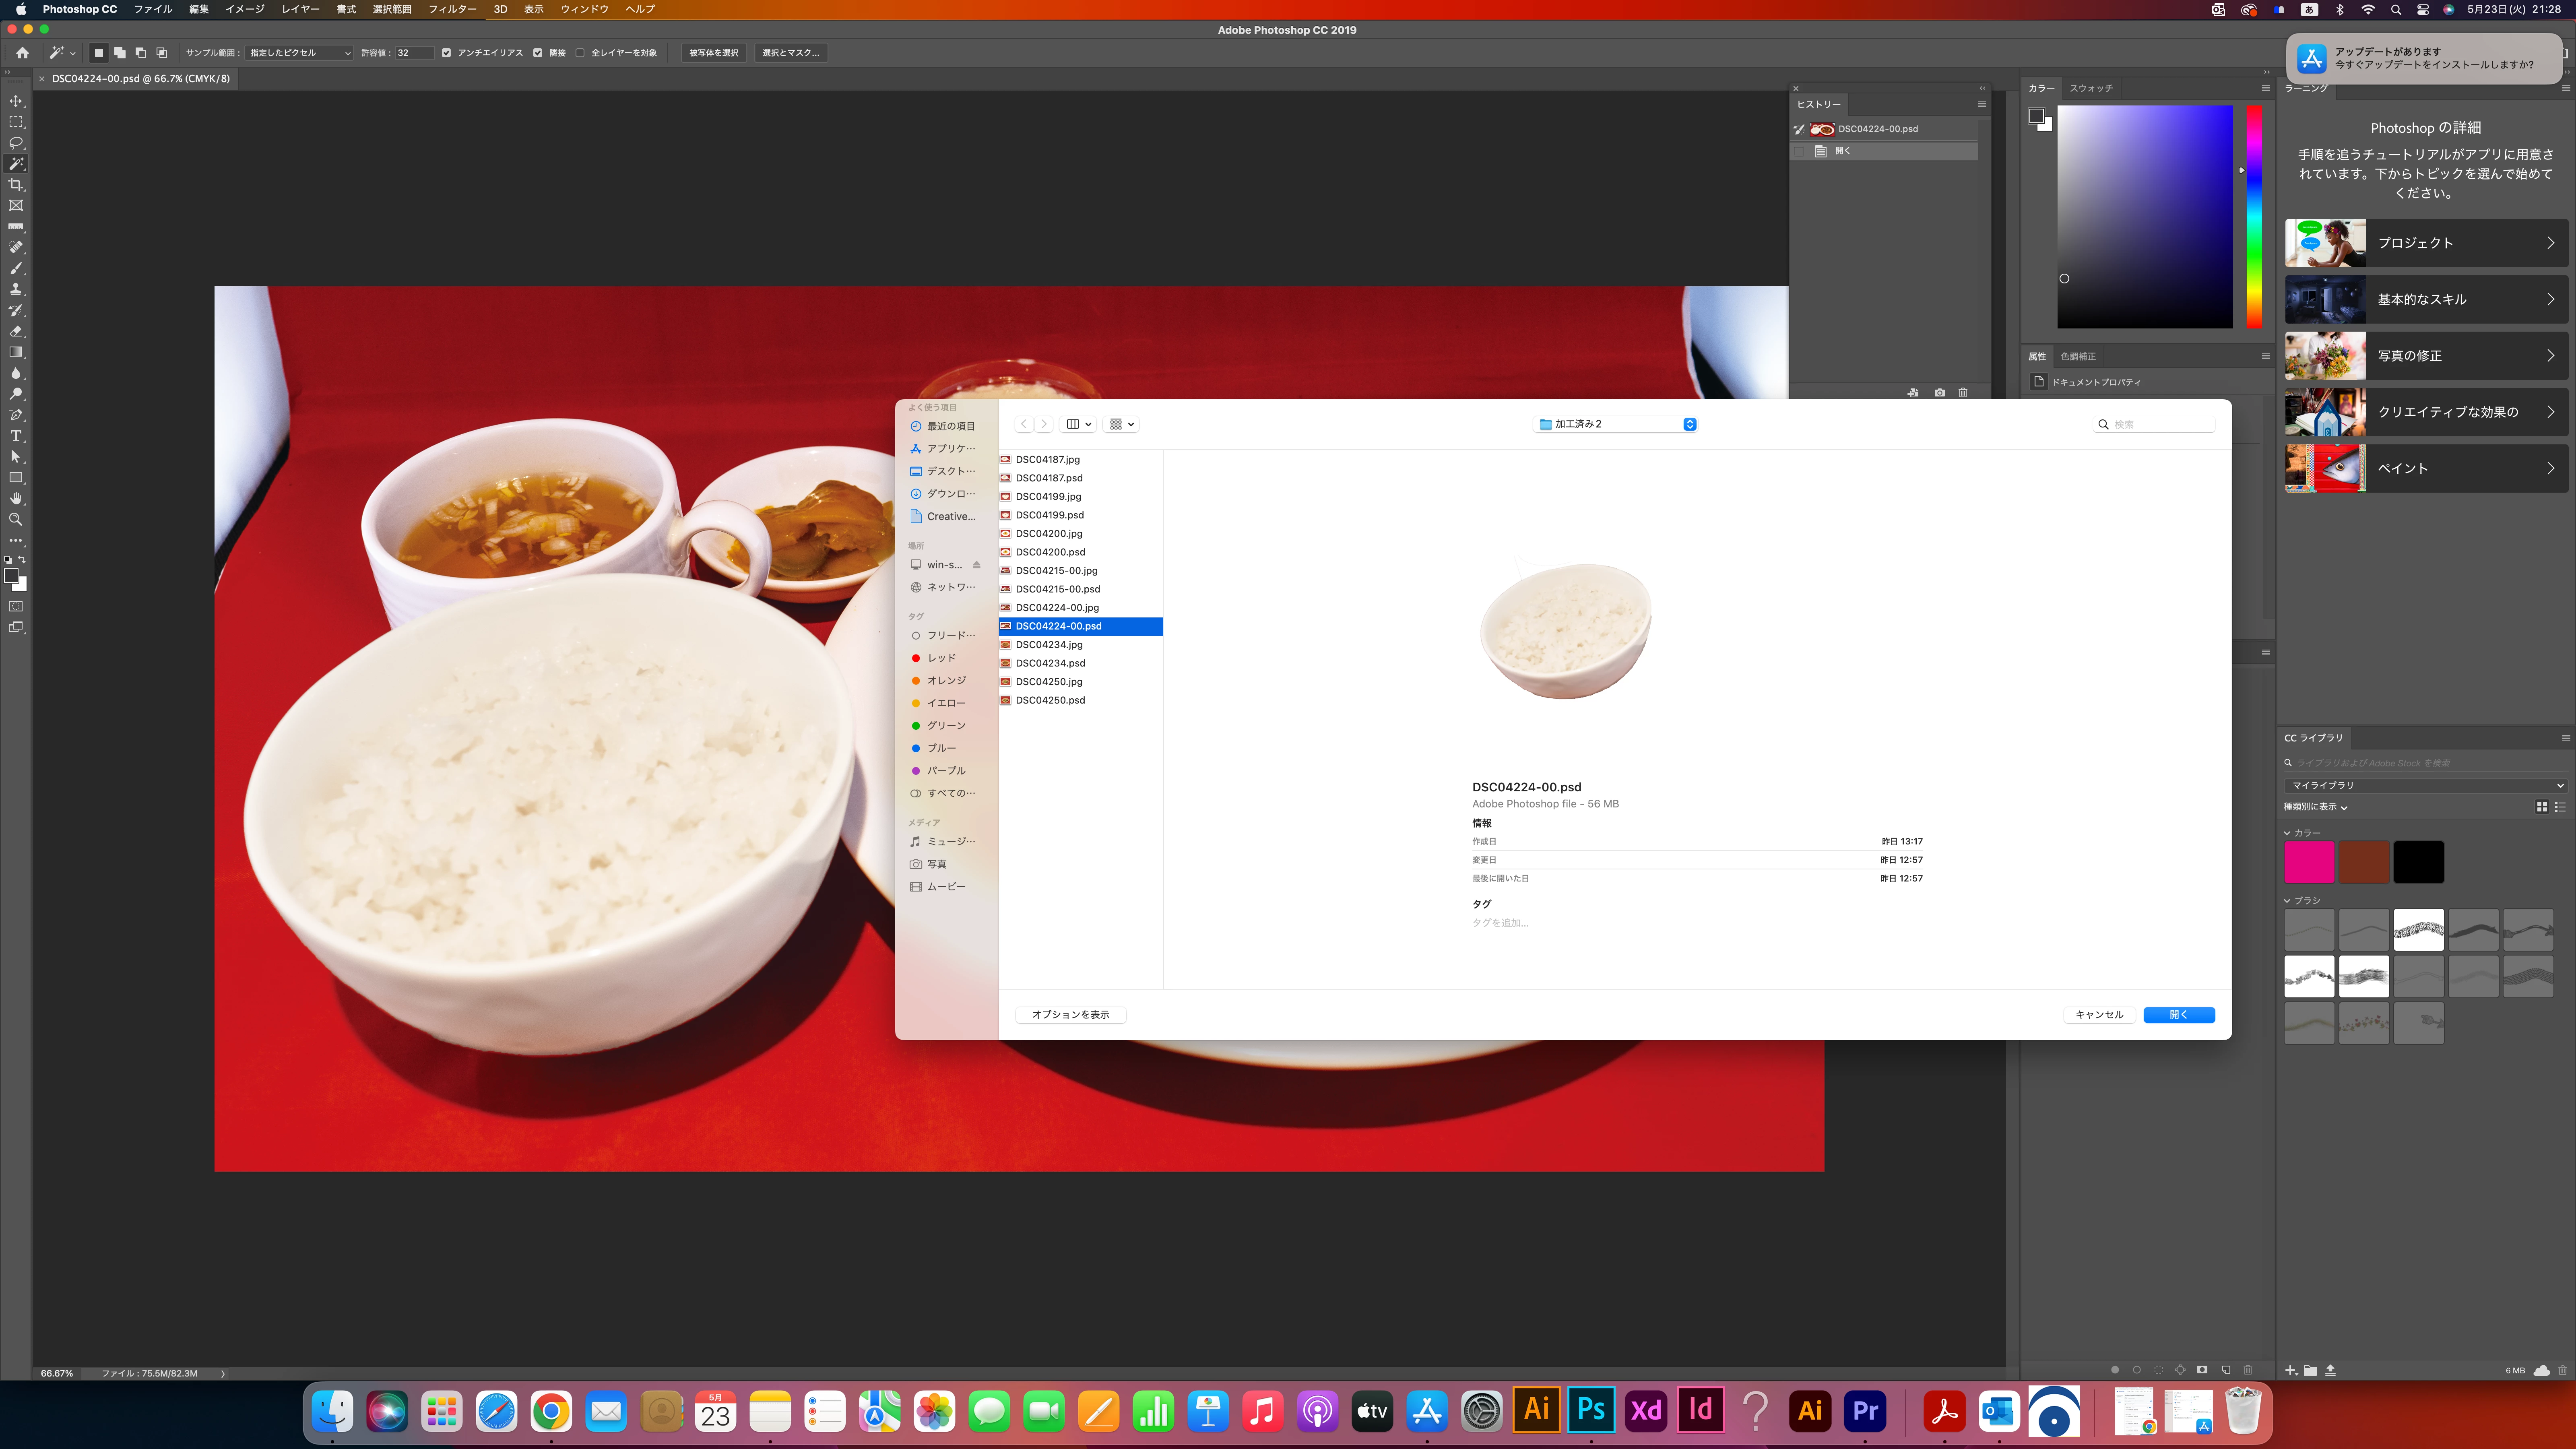Select the Horizontal Type tool

(x=16, y=436)
